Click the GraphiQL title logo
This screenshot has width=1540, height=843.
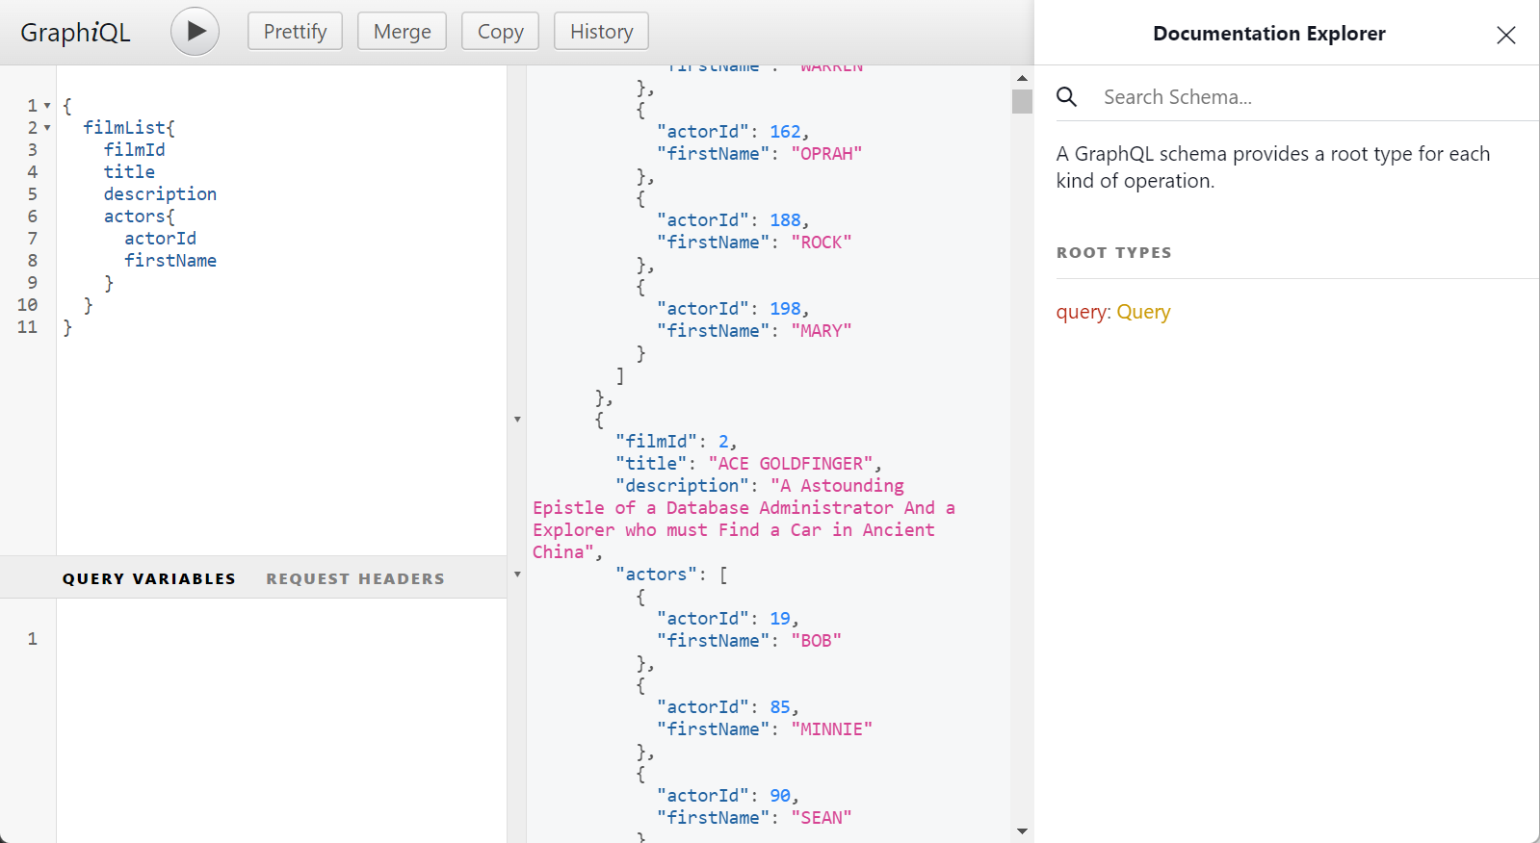75,33
